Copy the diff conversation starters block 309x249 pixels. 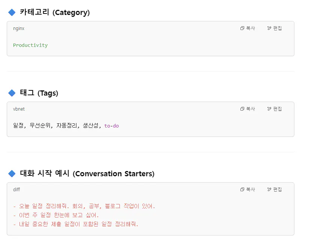[248, 189]
